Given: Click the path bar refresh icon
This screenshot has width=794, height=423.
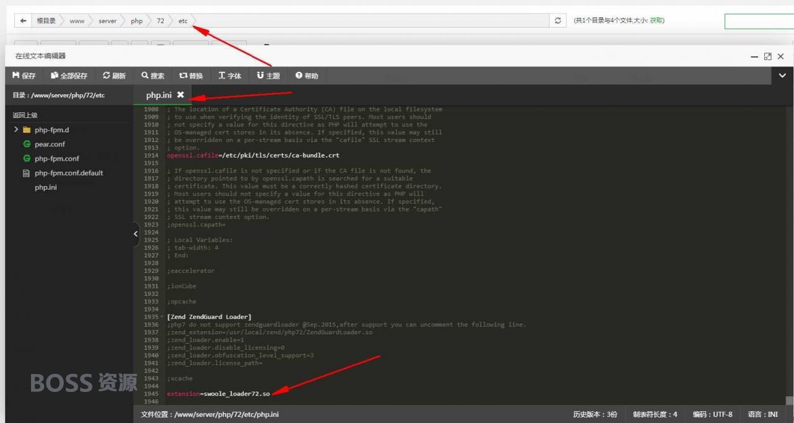Looking at the screenshot, I should (x=558, y=20).
